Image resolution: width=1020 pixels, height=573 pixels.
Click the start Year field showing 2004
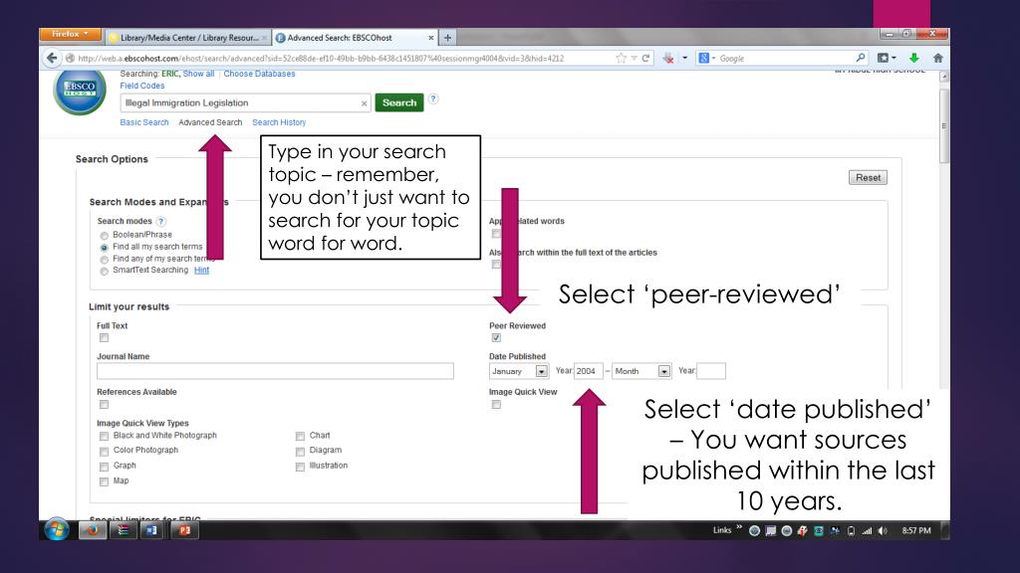(588, 371)
